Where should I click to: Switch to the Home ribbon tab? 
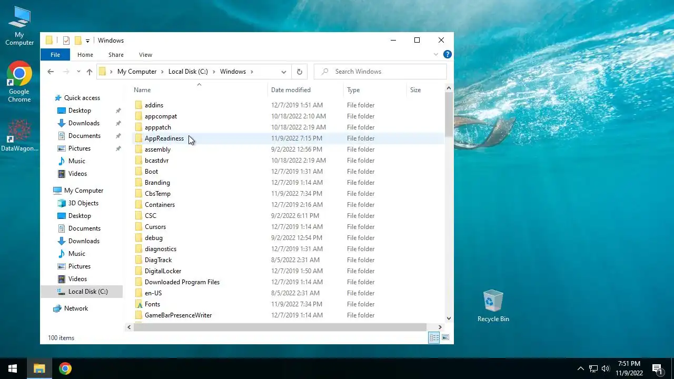click(x=85, y=55)
